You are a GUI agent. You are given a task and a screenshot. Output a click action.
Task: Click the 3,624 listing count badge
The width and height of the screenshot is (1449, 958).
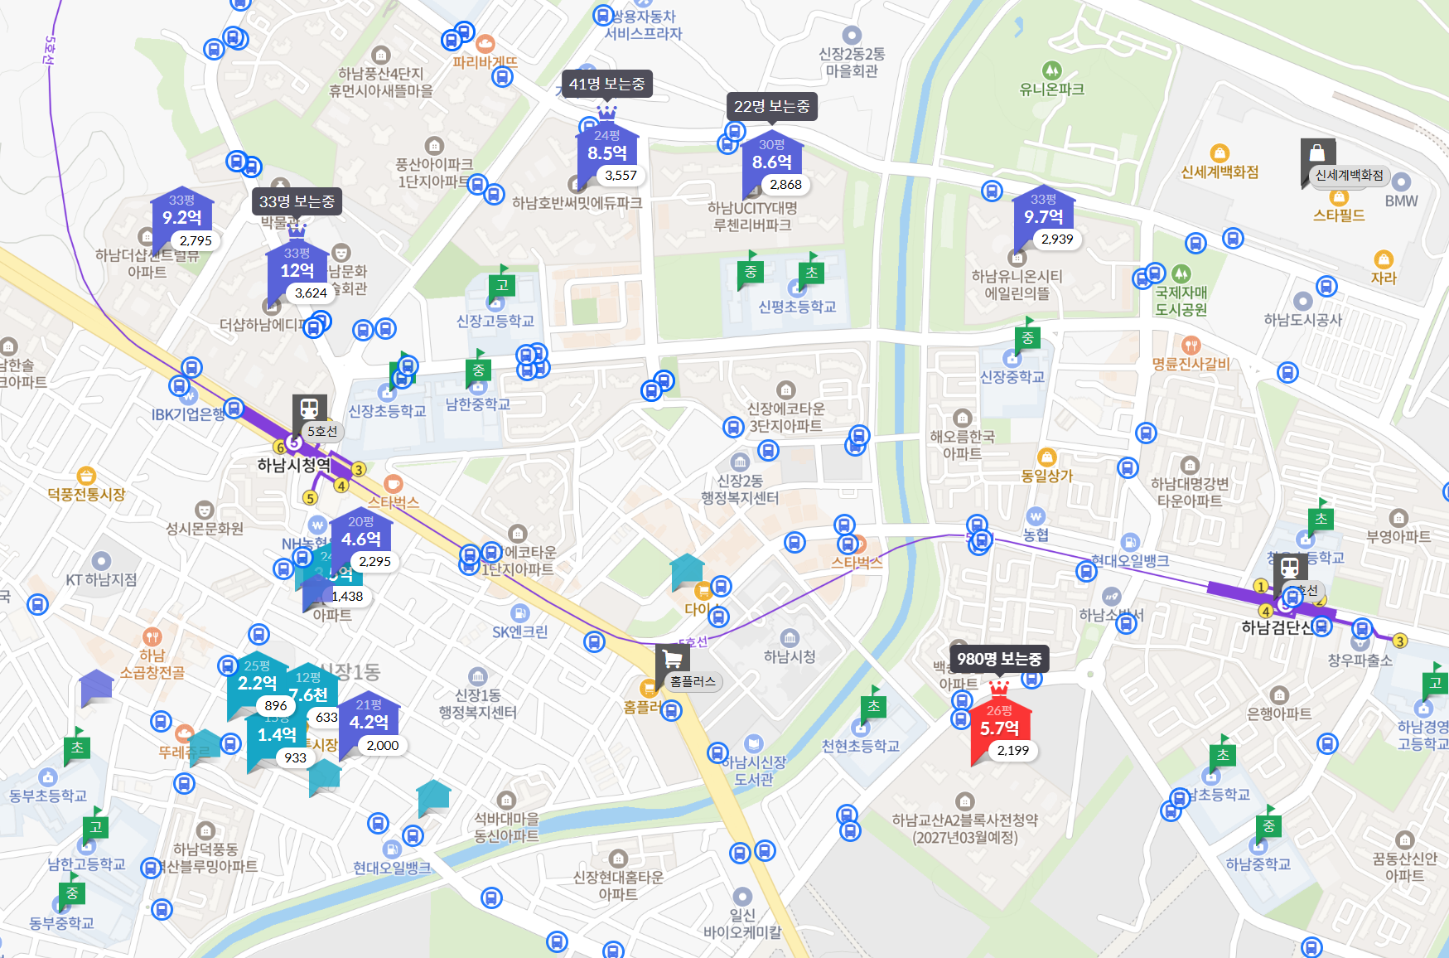pyautogui.click(x=311, y=293)
